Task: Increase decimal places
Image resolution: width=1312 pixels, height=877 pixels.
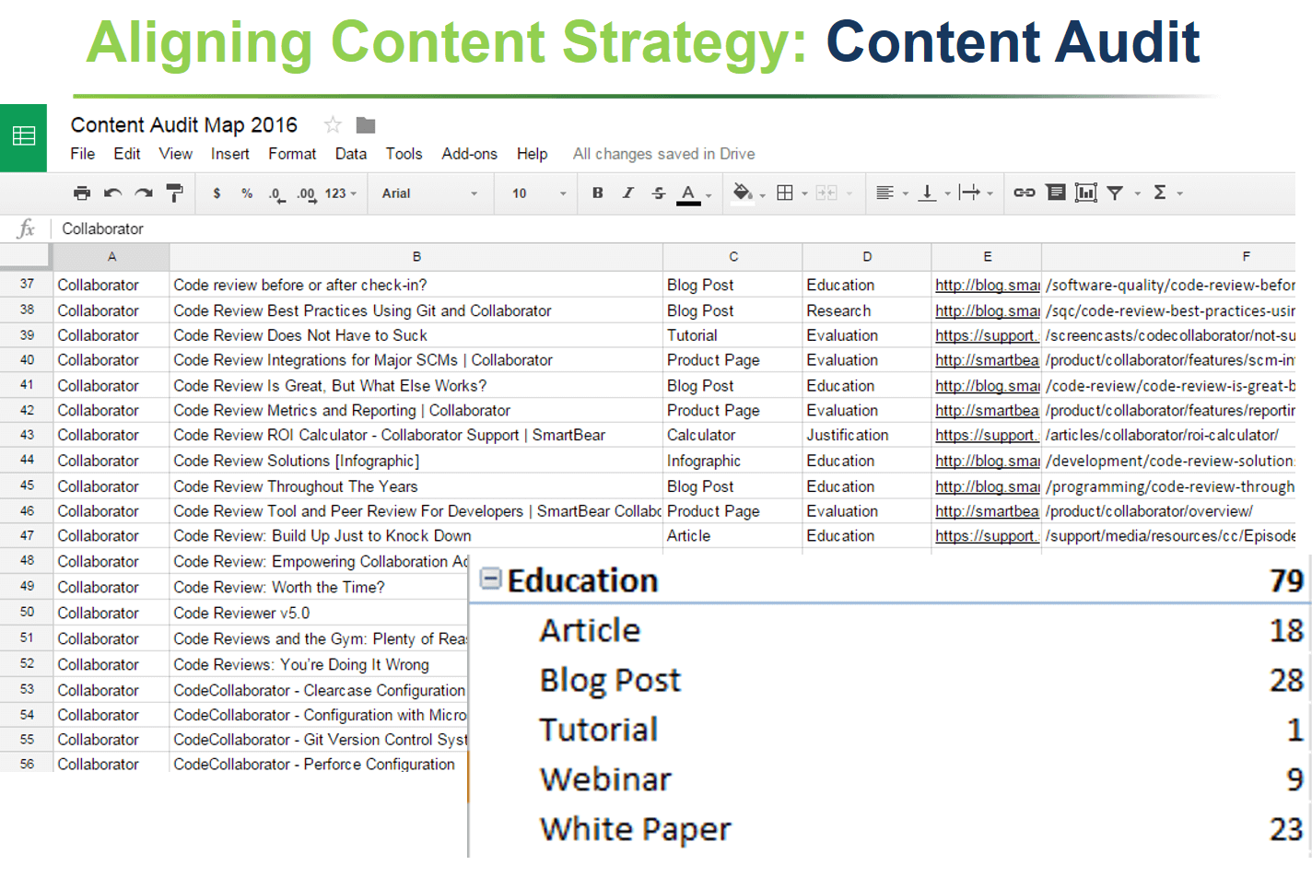Action: (306, 194)
